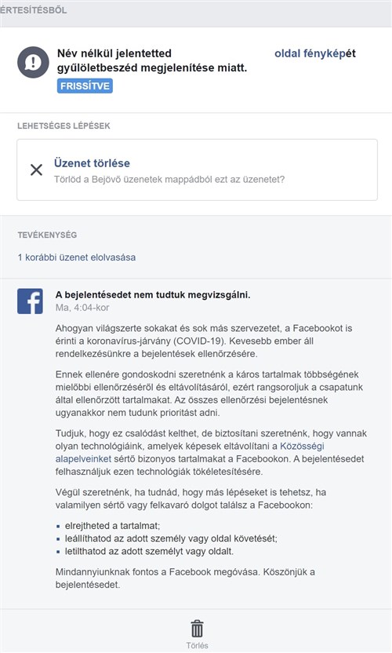Click the message title A bejelentésedet nem tudtuk megvizsgálni

point(153,295)
